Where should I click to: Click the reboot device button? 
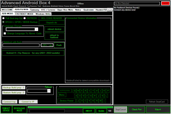55,29
